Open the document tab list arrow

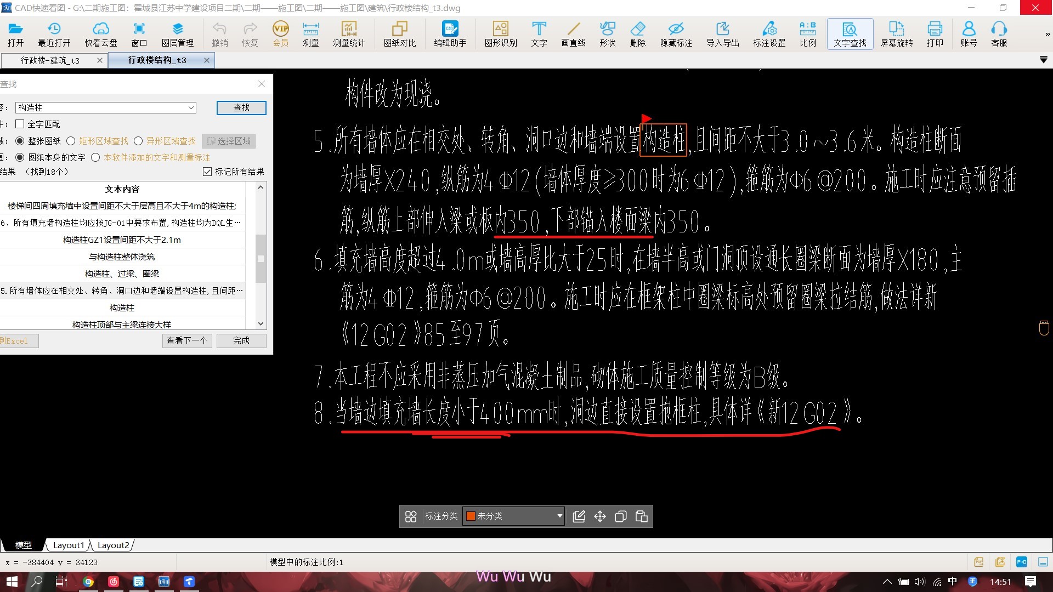pos(1044,60)
